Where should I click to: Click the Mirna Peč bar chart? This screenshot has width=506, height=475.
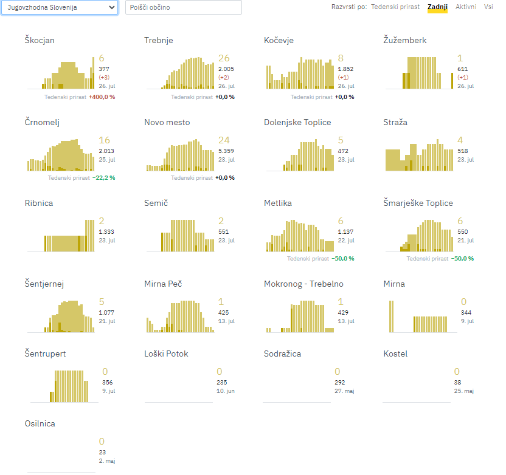click(x=181, y=317)
